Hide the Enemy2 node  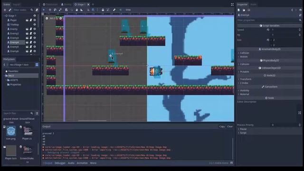coord(35,34)
